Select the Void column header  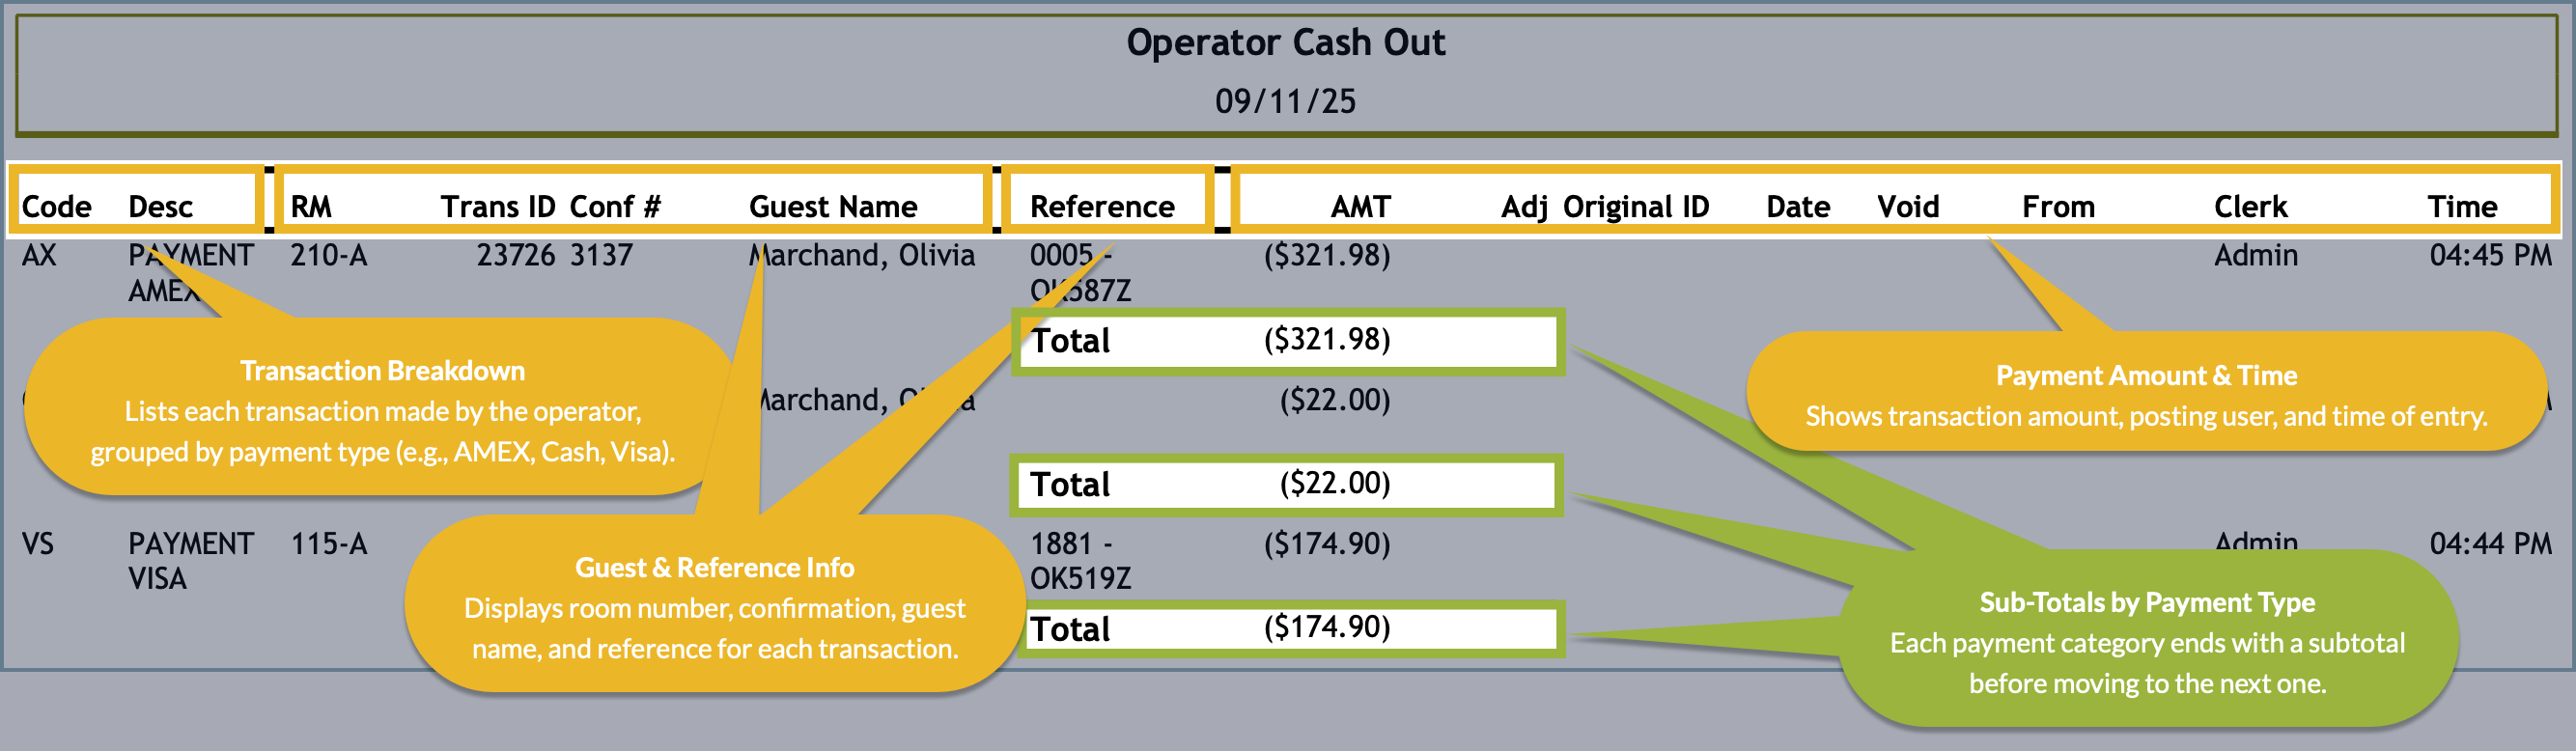tap(1907, 207)
